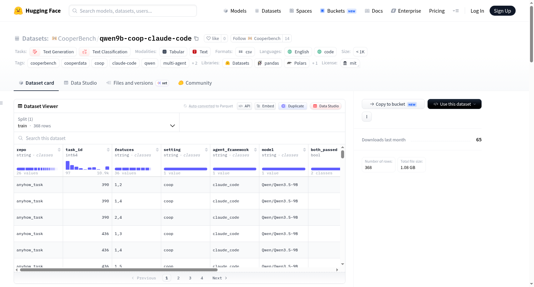Viewport: 534px width, 287px height.
Task: Go to page 4 of results
Action: pyautogui.click(x=202, y=278)
